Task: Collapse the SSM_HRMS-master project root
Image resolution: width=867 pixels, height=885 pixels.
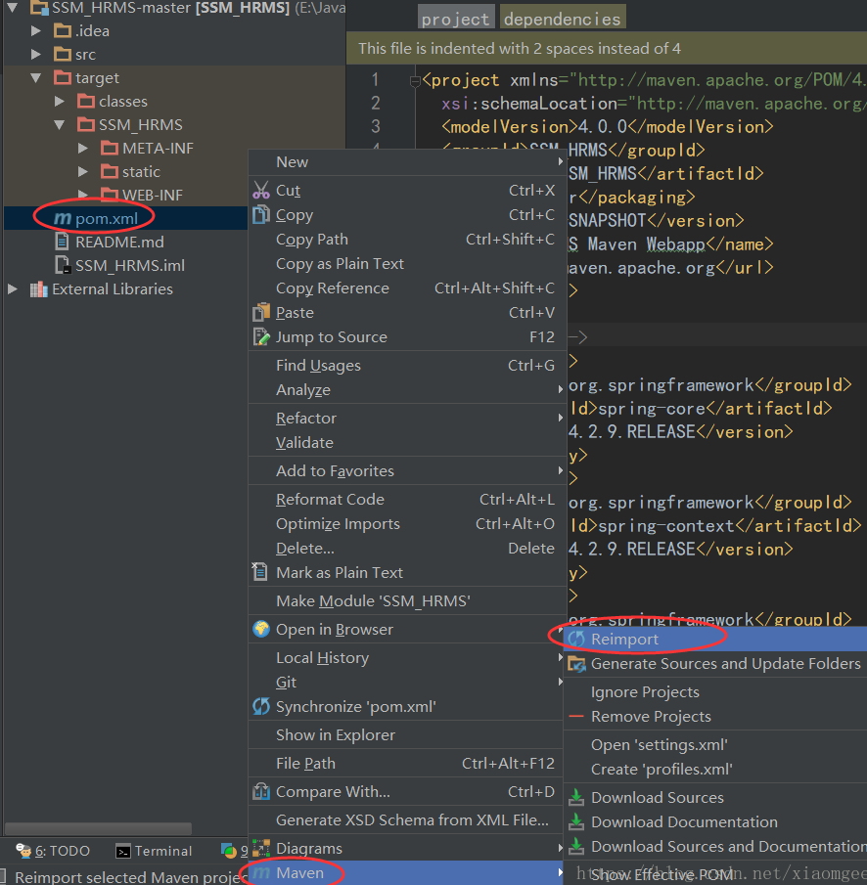Action: tap(13, 8)
